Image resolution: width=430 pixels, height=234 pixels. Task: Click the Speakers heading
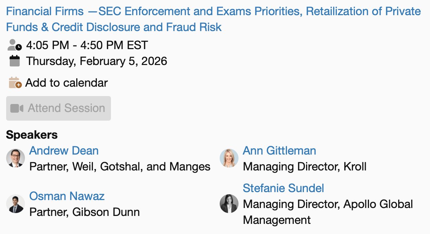pos(32,135)
